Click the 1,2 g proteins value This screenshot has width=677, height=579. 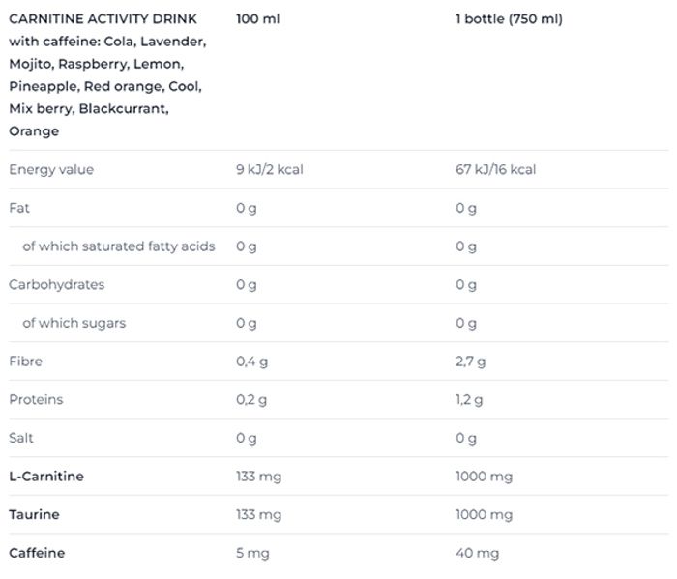469,399
